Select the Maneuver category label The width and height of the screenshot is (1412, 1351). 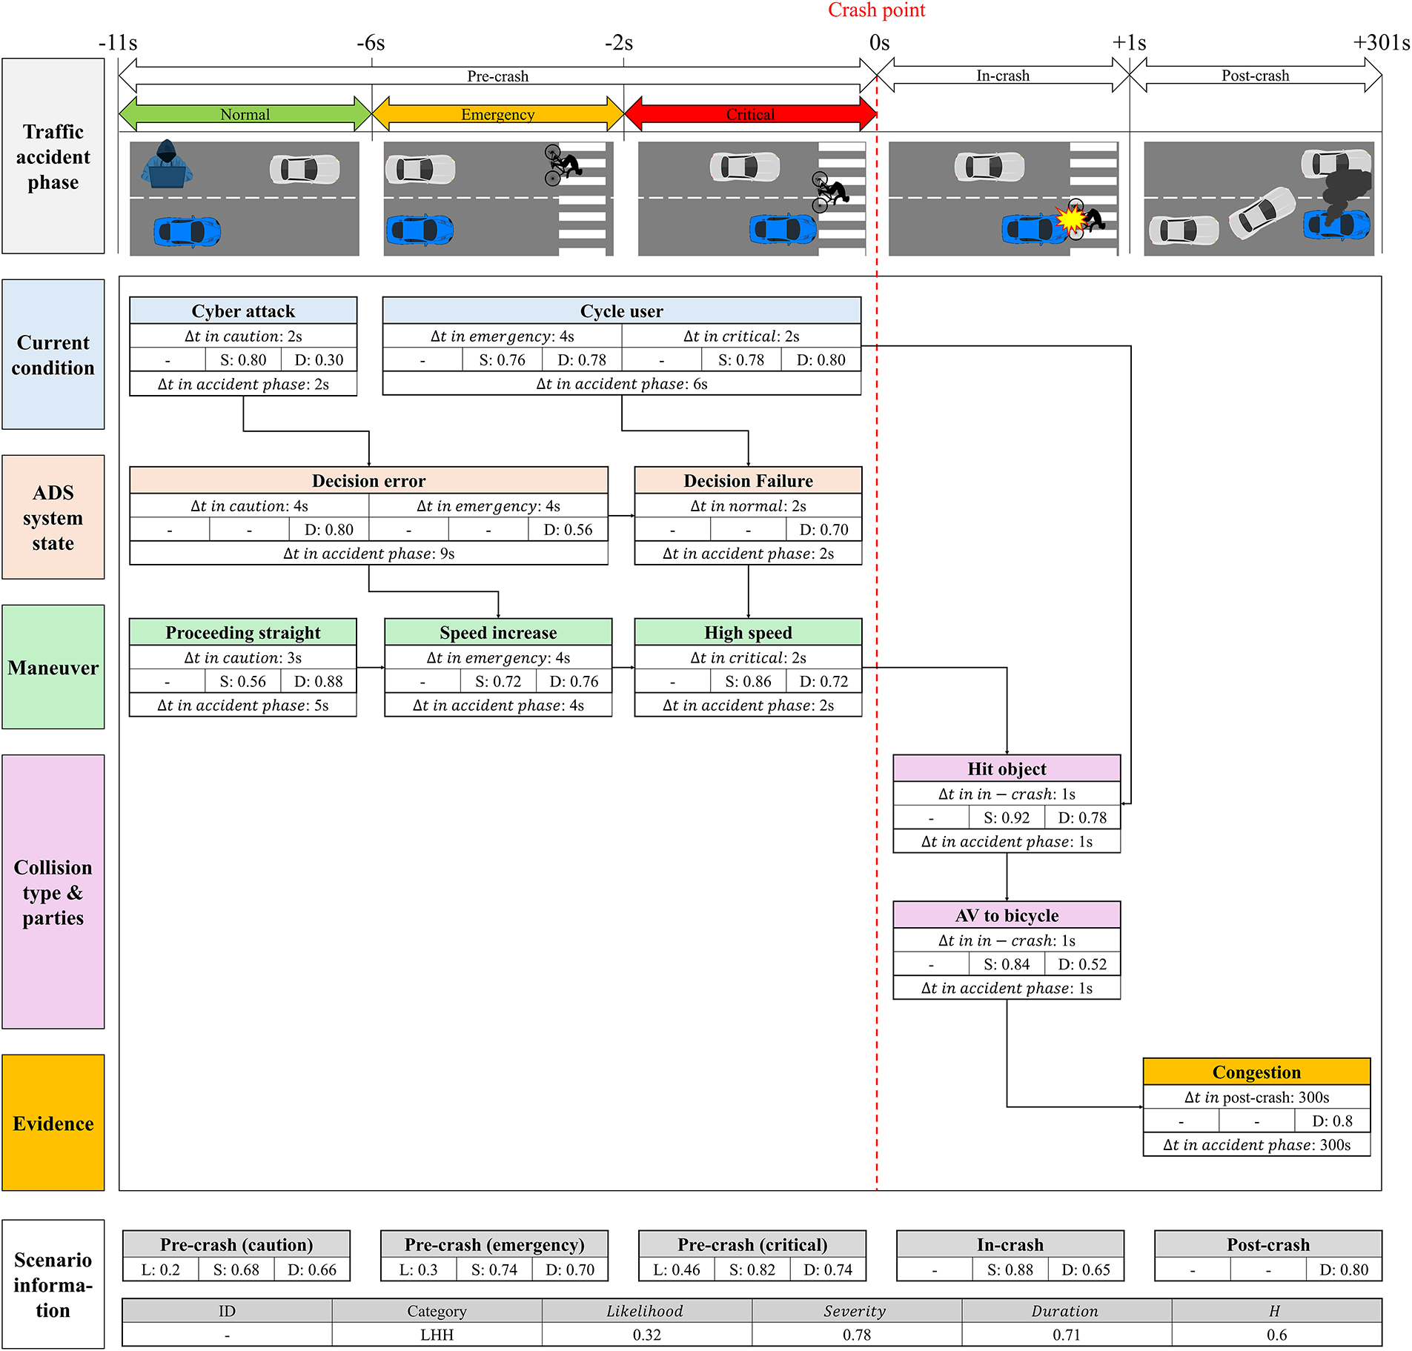pos(53,667)
